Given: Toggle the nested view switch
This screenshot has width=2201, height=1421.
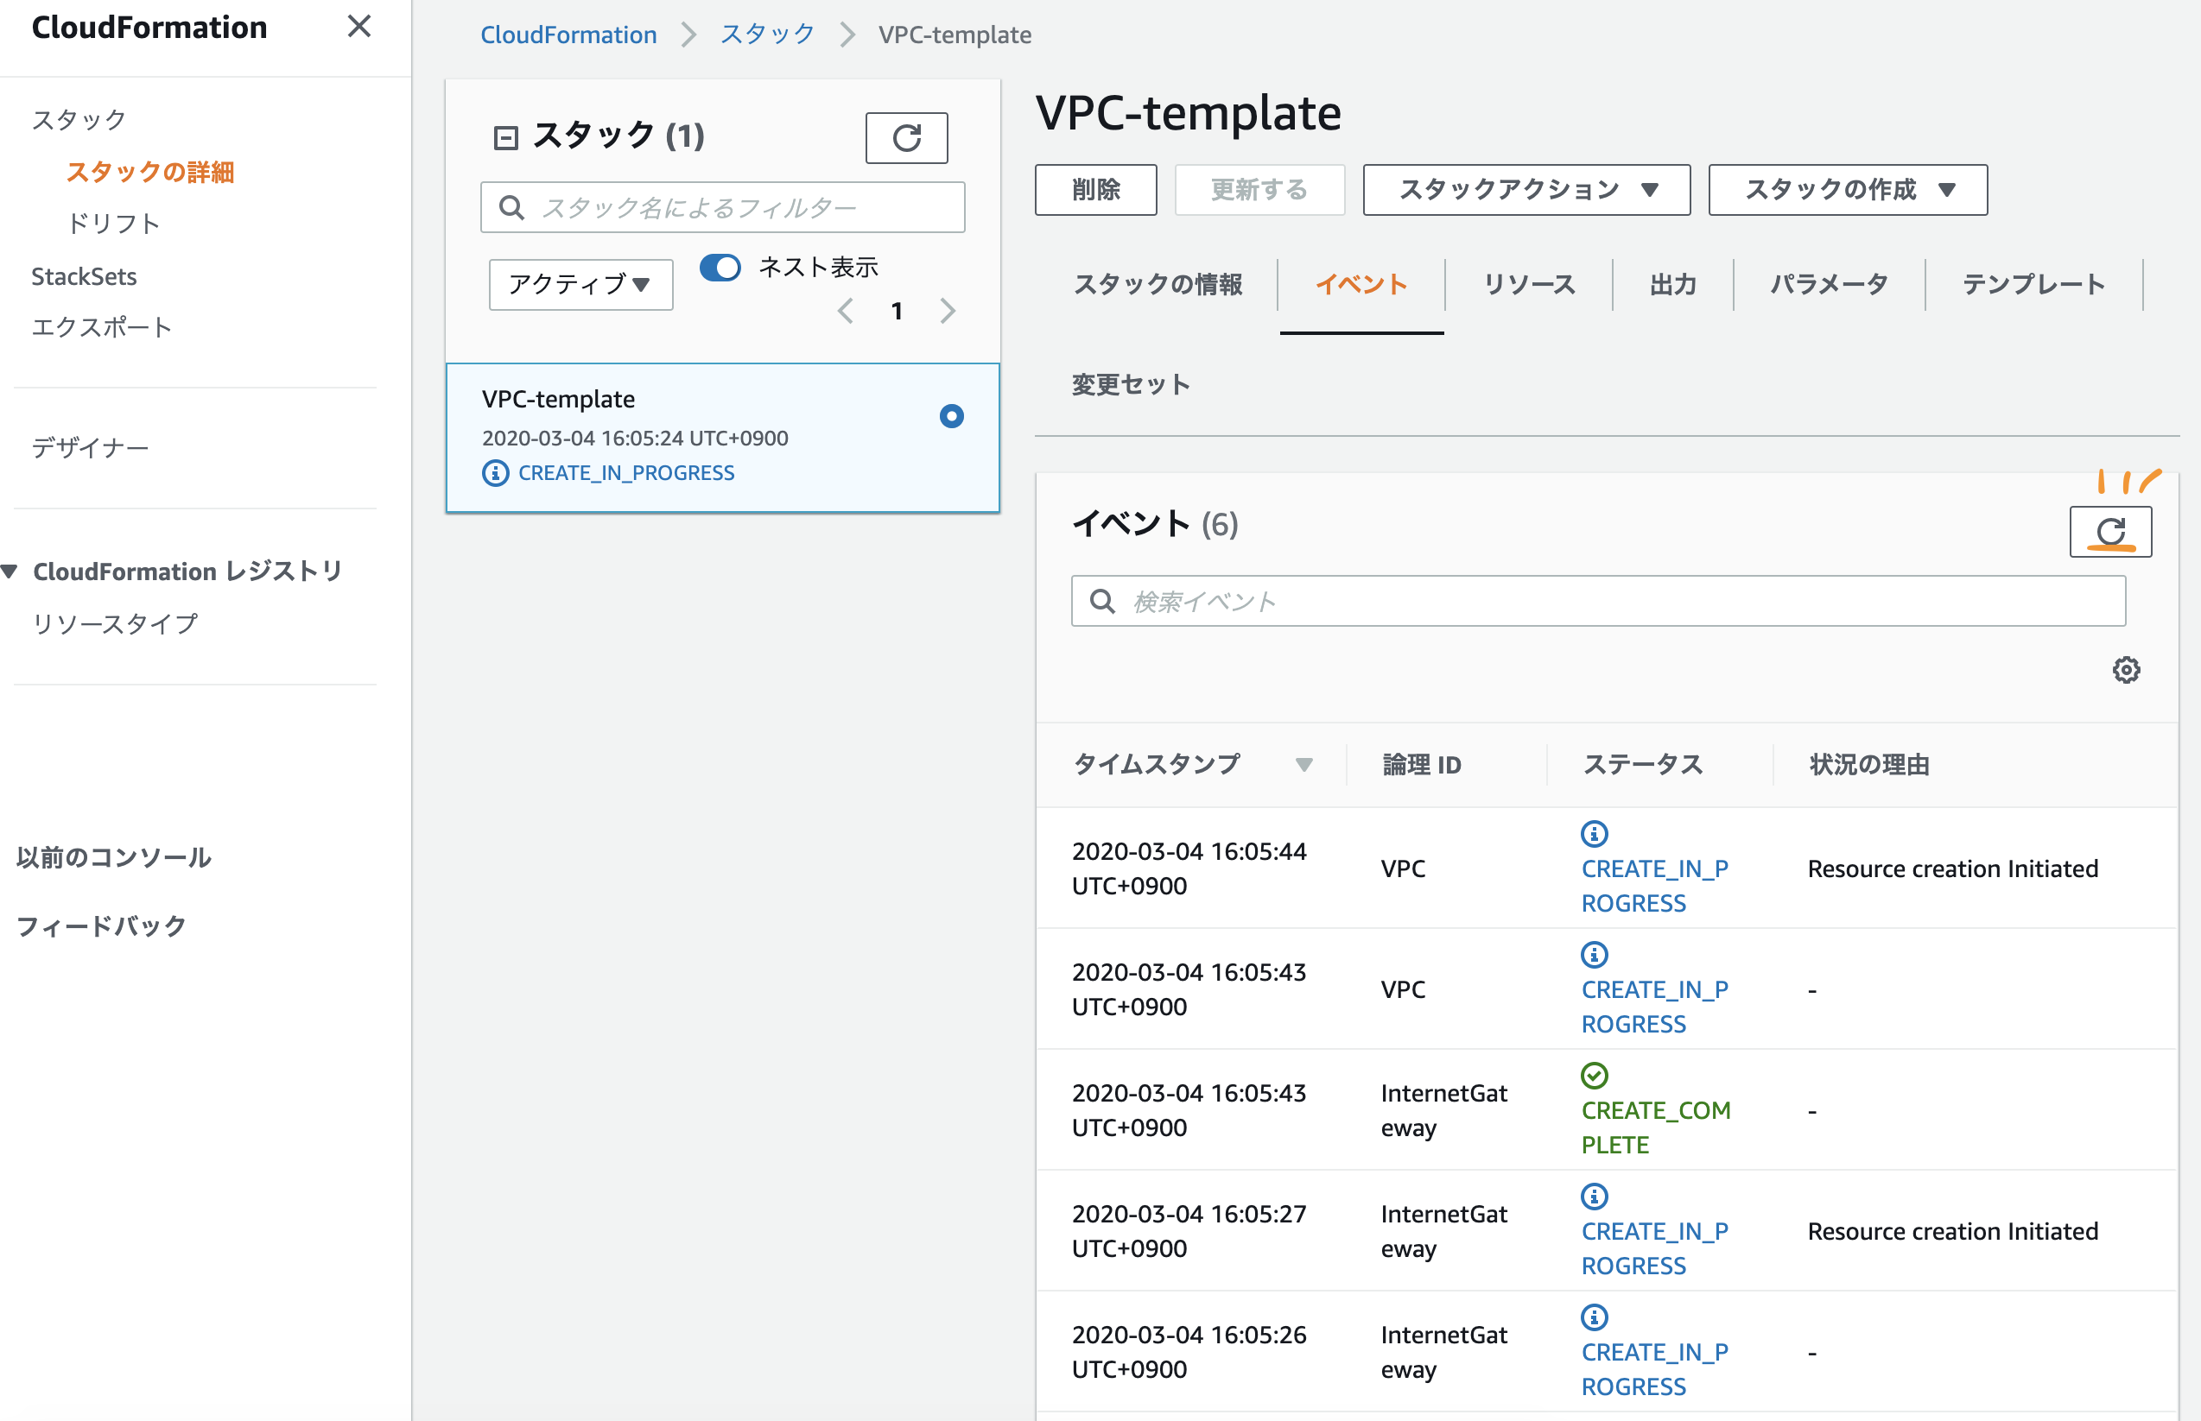Looking at the screenshot, I should click(720, 268).
